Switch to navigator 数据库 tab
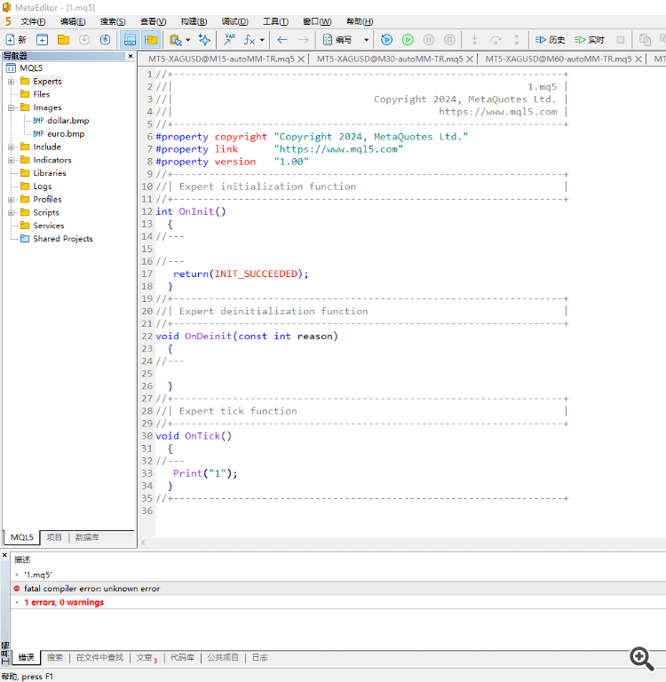 [87, 537]
